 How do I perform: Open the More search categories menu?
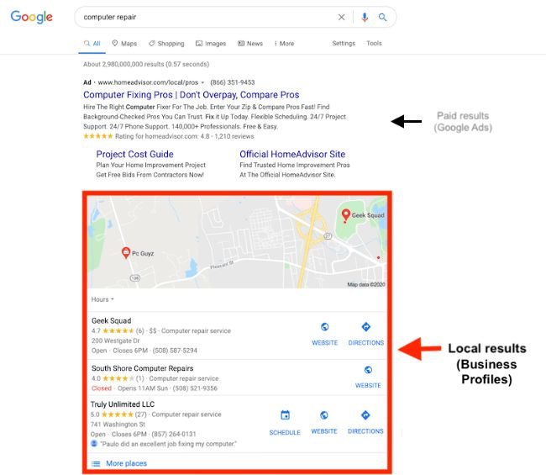pyautogui.click(x=284, y=44)
